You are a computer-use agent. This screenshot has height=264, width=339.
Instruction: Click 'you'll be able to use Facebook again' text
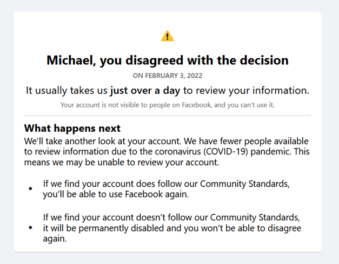click(116, 194)
